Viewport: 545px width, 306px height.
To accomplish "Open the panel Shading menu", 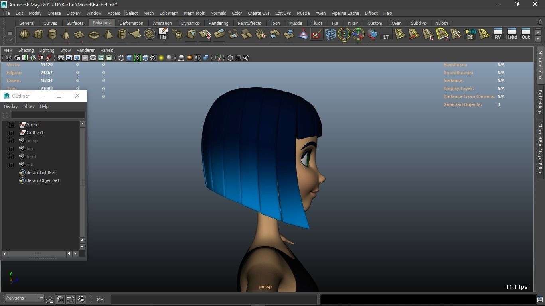I will click(x=26, y=50).
